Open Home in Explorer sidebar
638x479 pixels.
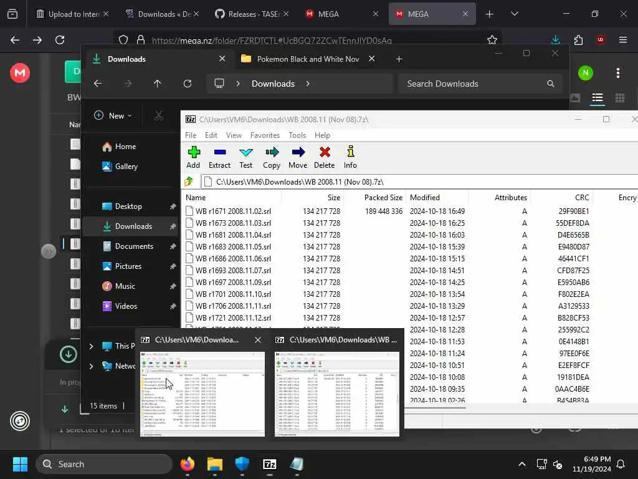click(125, 146)
